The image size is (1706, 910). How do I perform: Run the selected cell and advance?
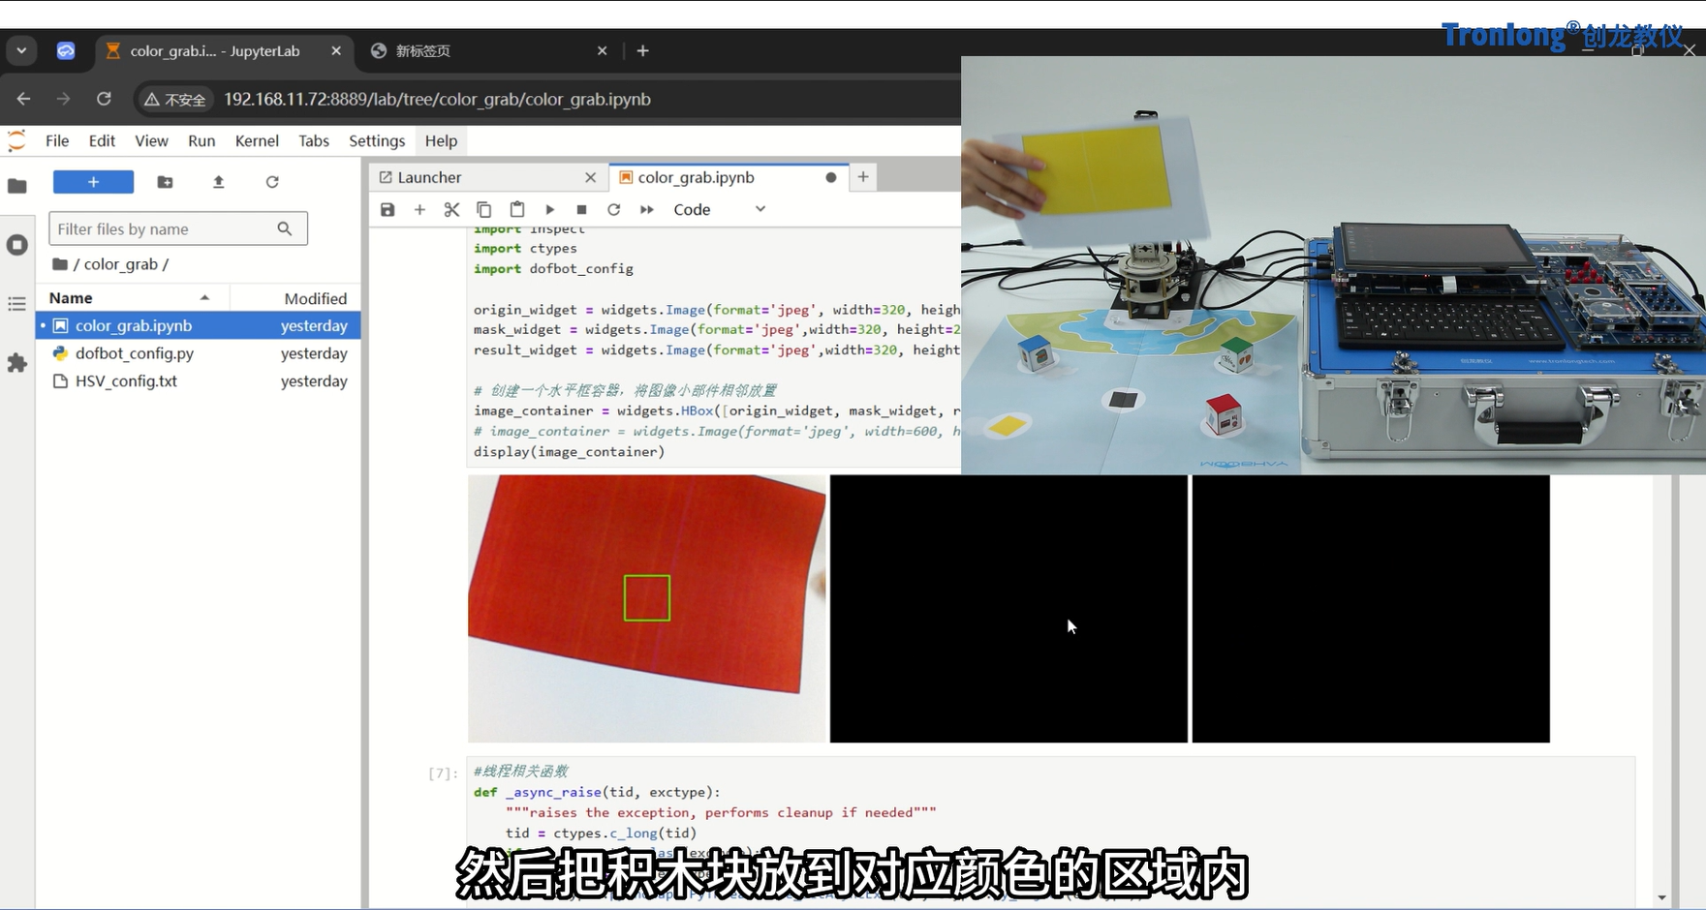tap(549, 209)
